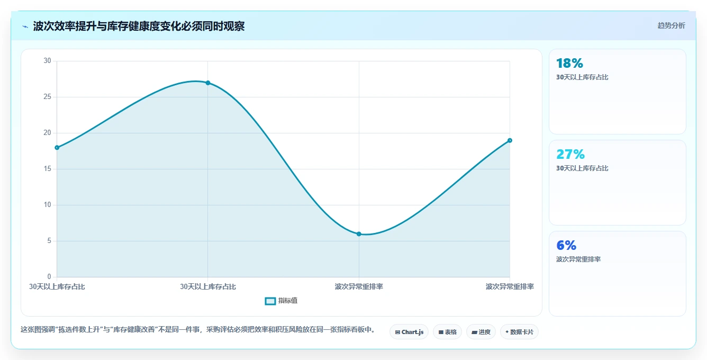
Task: Click the y-axis label 25
Action: click(x=47, y=97)
